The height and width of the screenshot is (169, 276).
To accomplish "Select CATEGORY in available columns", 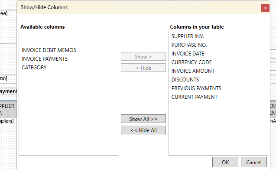I will 34,68.
